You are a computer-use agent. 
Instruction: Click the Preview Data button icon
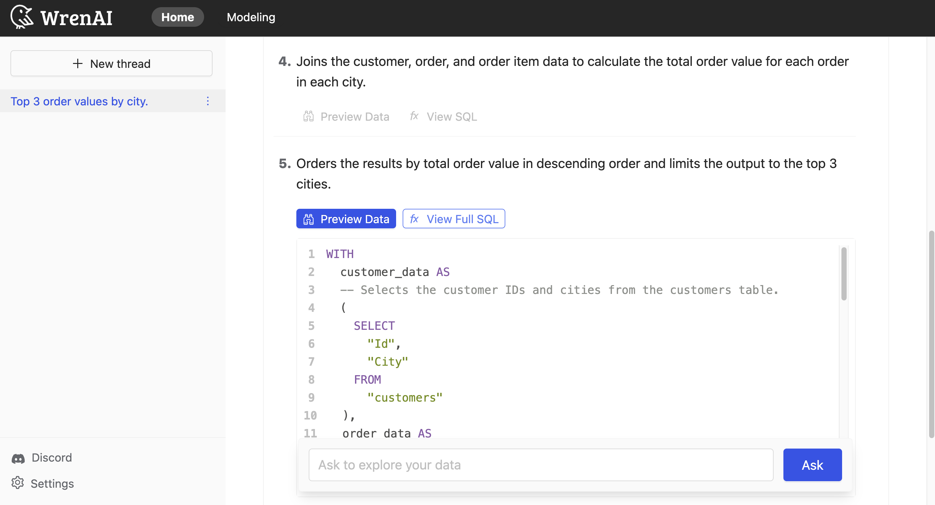point(309,219)
